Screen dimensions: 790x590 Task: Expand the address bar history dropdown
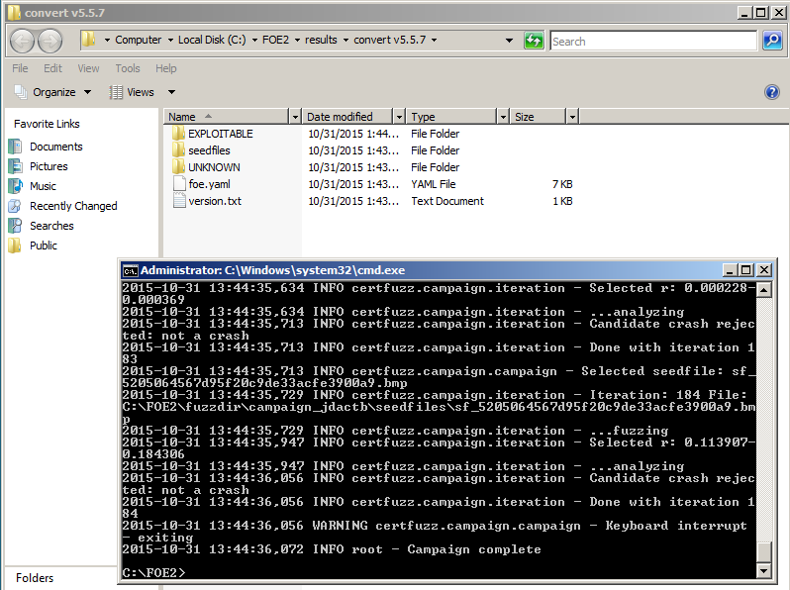(x=509, y=41)
